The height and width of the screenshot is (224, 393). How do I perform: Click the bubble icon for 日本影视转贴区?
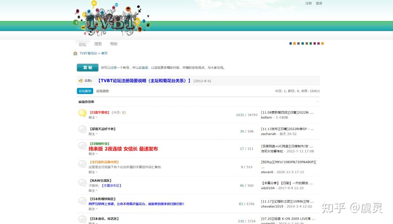tap(83, 201)
